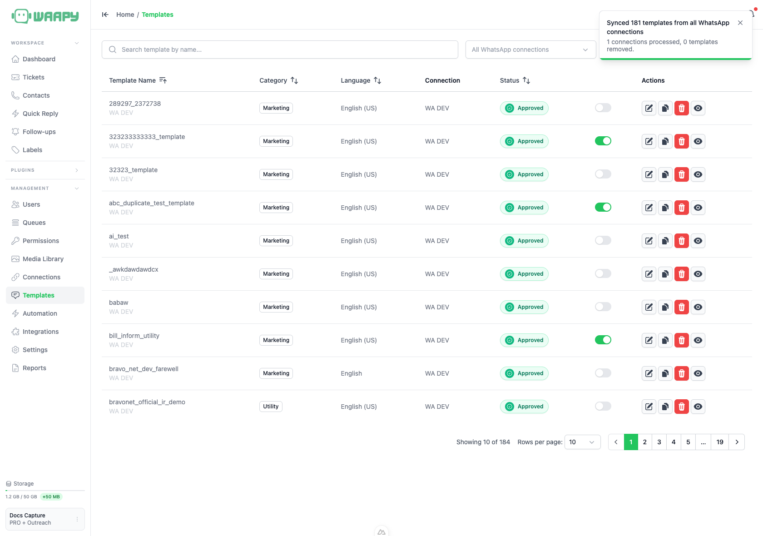This screenshot has width=763, height=536.
Task: Open Tickets in sidebar
Action: coord(45,77)
